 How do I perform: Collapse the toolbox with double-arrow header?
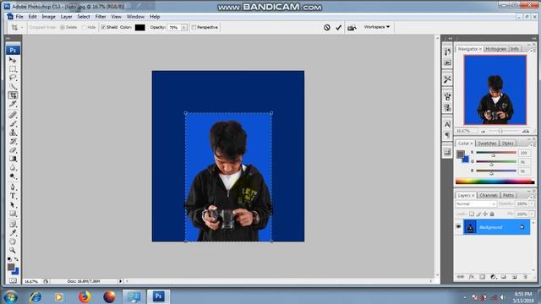(8, 38)
